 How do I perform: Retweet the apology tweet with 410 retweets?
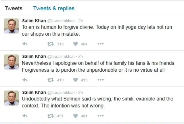click(50, 80)
